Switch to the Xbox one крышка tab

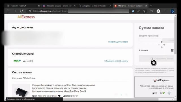point(59,6)
